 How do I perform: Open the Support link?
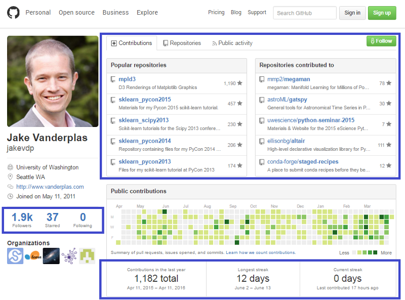tap(257, 12)
